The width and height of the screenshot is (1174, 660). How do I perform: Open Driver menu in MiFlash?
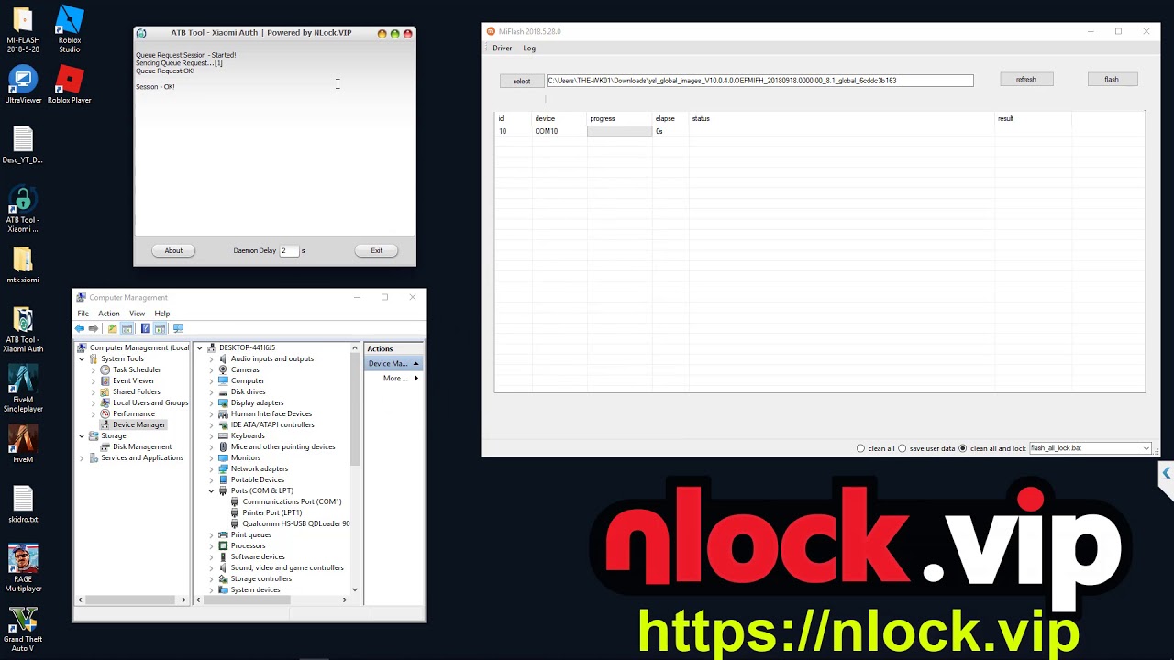pos(502,48)
